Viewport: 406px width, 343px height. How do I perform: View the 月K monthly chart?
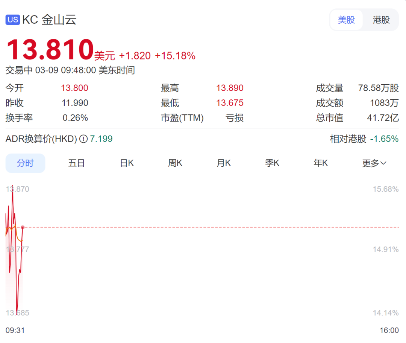(x=224, y=163)
